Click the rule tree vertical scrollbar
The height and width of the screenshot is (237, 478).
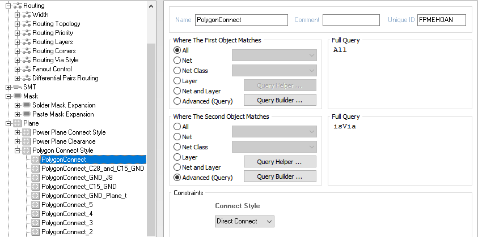tap(151, 113)
